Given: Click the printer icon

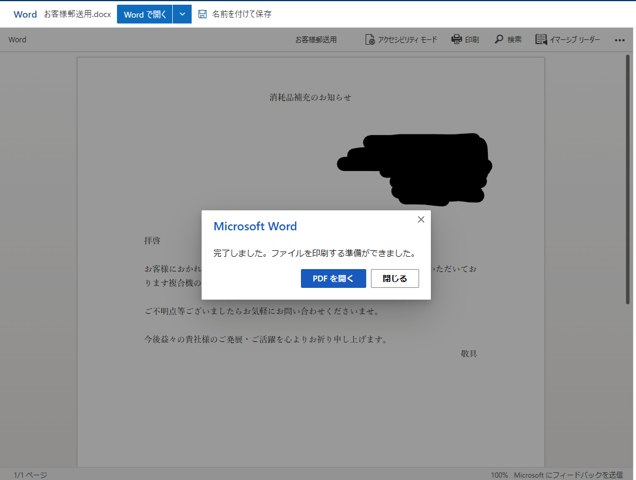Looking at the screenshot, I should click(x=457, y=39).
